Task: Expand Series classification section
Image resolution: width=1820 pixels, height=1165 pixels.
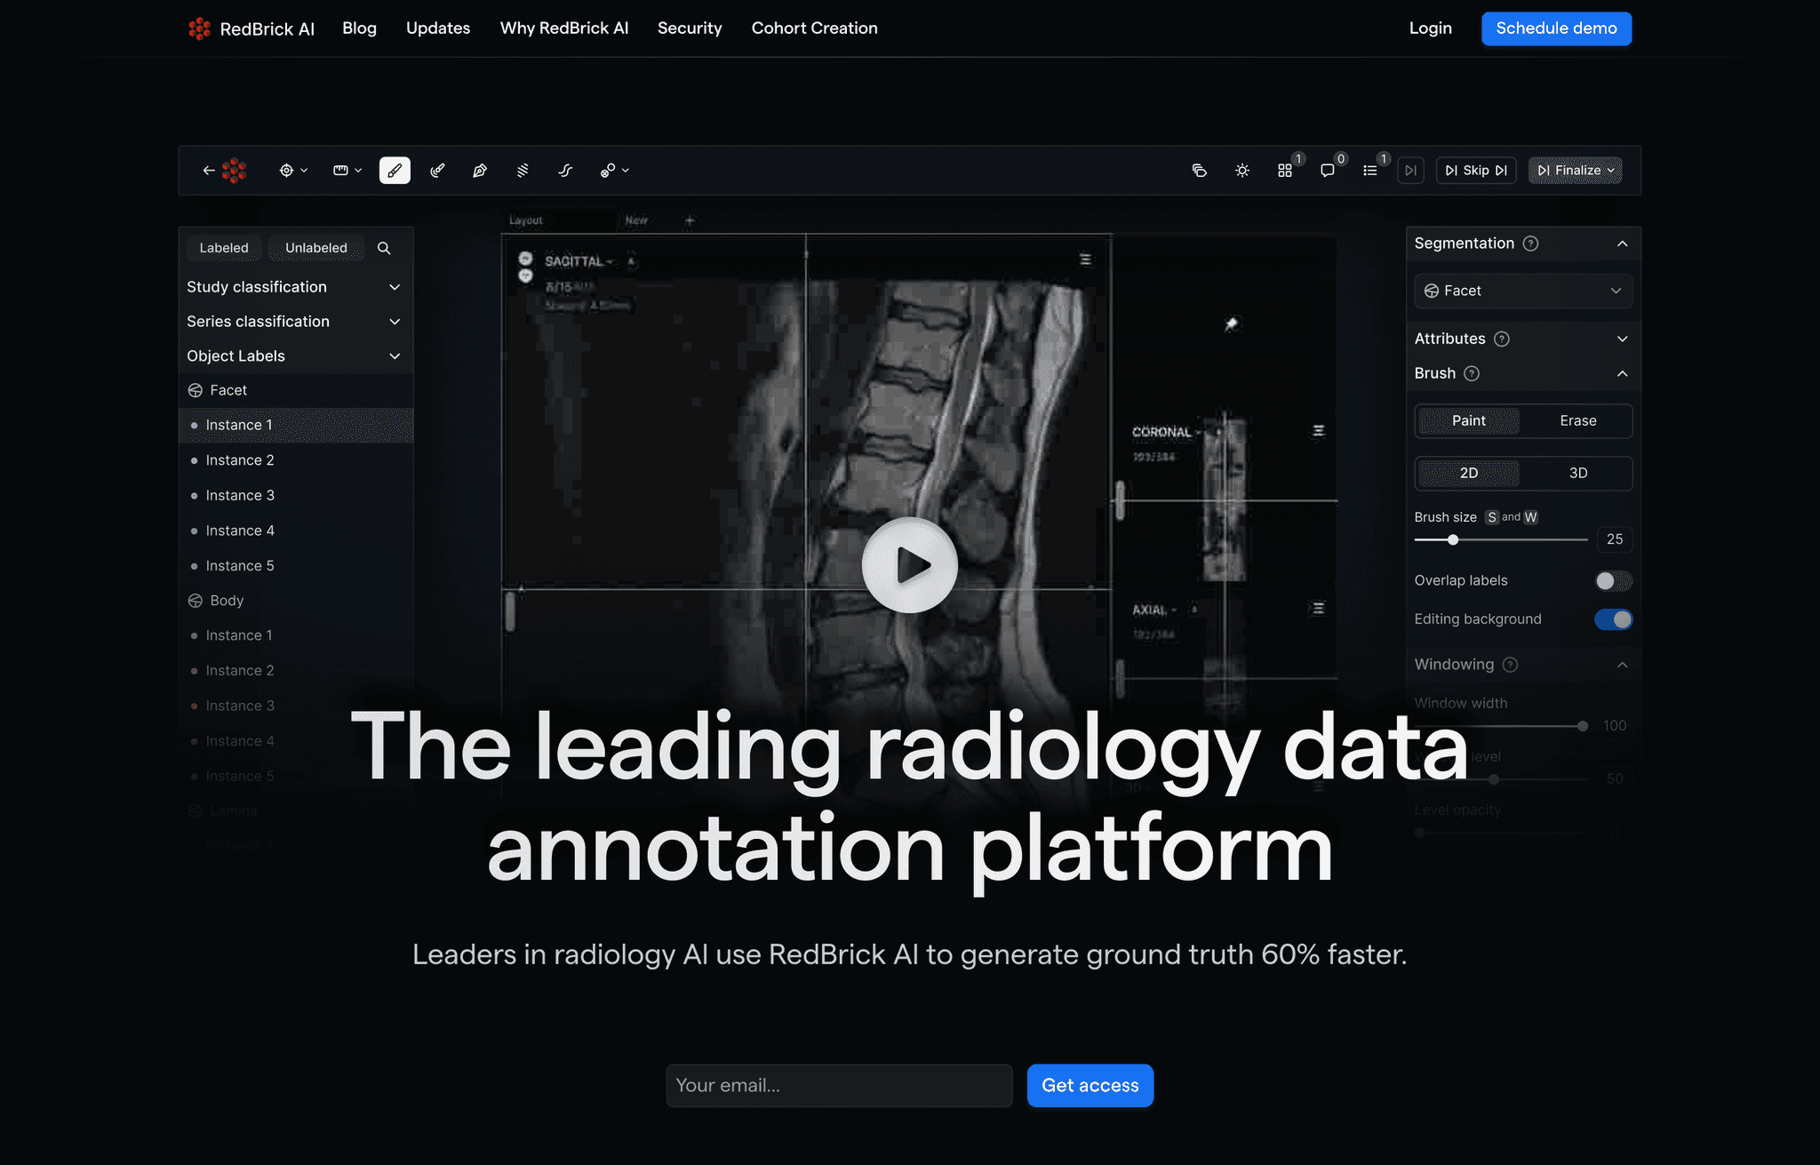Action: coord(294,322)
